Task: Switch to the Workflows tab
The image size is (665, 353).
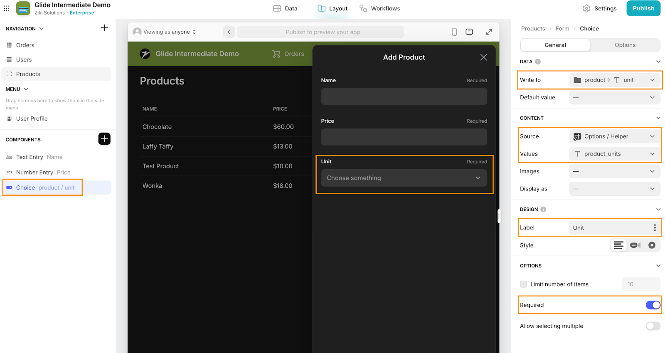Action: 379,8
